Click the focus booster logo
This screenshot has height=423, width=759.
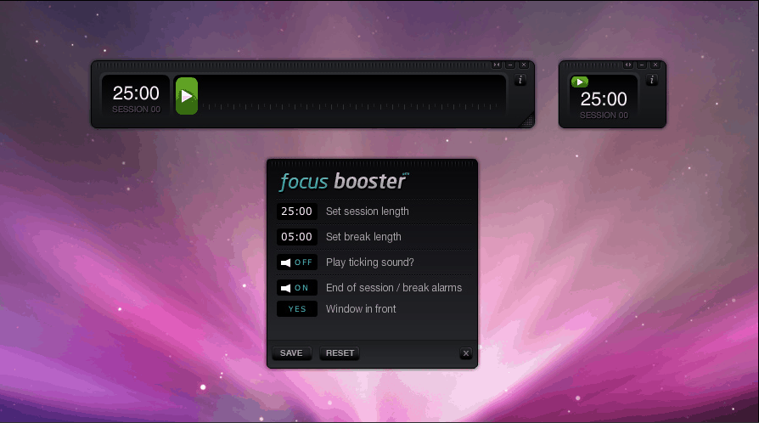[x=344, y=181]
